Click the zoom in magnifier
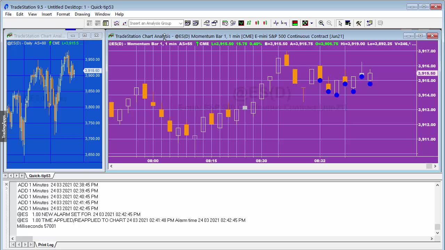 321,23
